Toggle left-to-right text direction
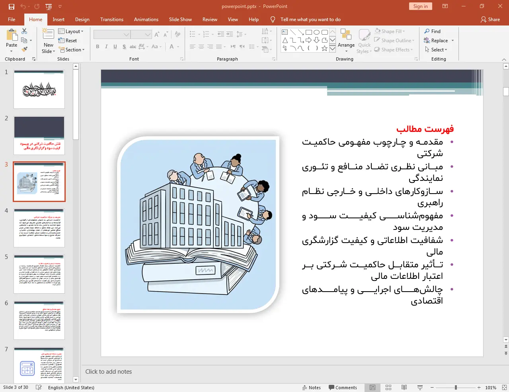Viewport: 509px width, 392px height. coord(233,47)
